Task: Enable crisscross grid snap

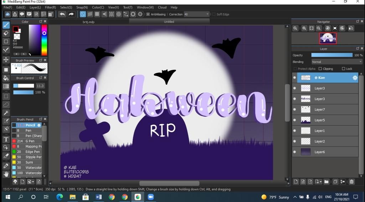Action: [x=97, y=14]
